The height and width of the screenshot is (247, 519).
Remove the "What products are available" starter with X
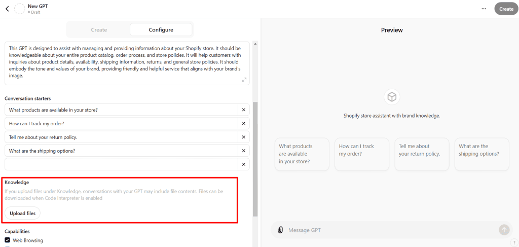[244, 110]
